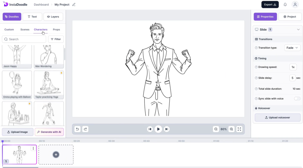
Task: Zoom out the canvas
Action: click(x=216, y=129)
